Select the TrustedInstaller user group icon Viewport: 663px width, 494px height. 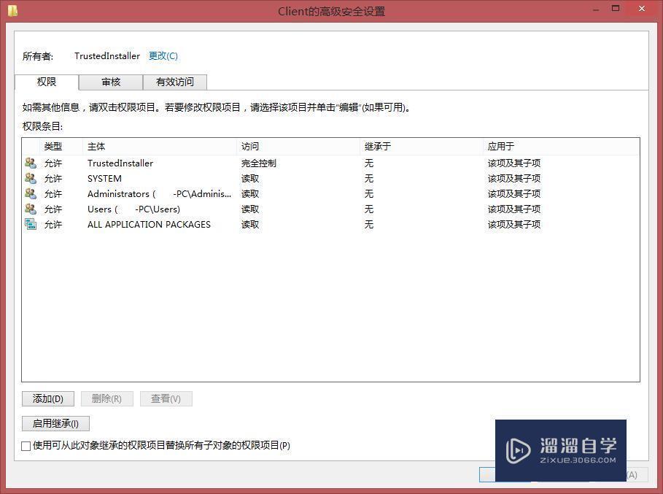click(30, 163)
